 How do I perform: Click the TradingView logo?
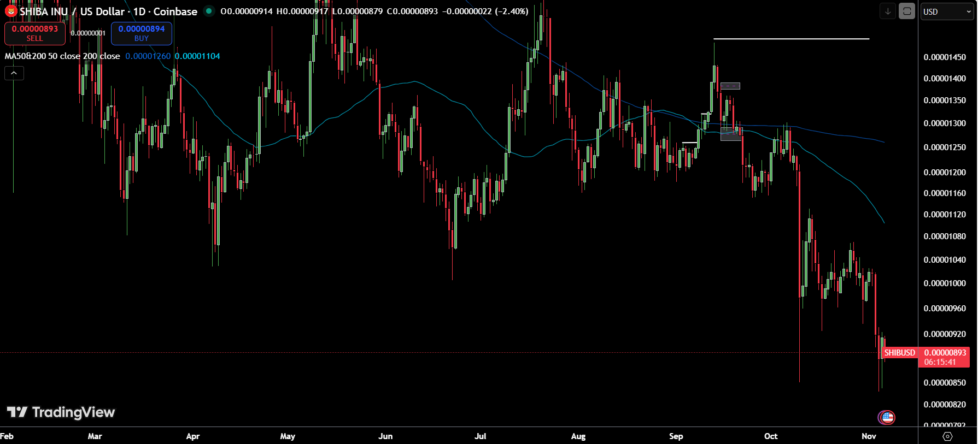point(61,412)
